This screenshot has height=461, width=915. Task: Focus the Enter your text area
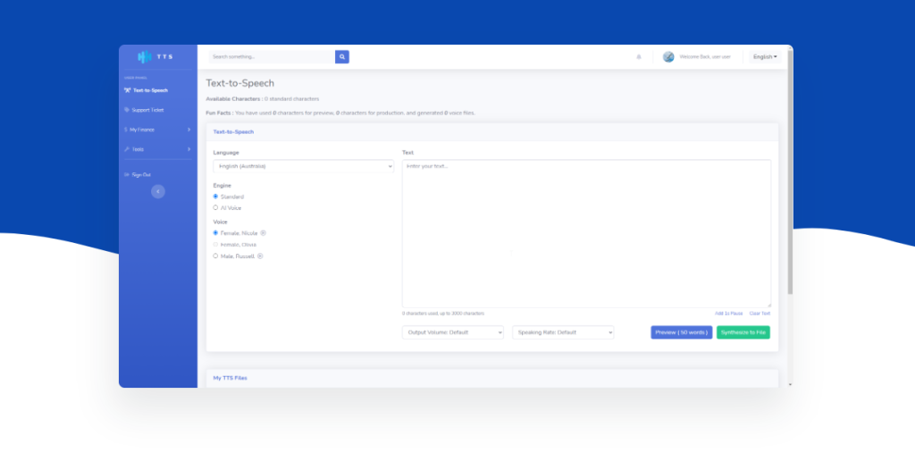586,234
